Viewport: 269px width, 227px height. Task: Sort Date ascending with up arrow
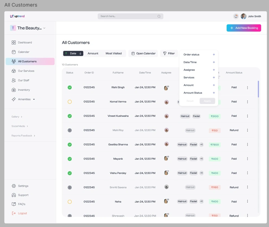coord(66,53)
